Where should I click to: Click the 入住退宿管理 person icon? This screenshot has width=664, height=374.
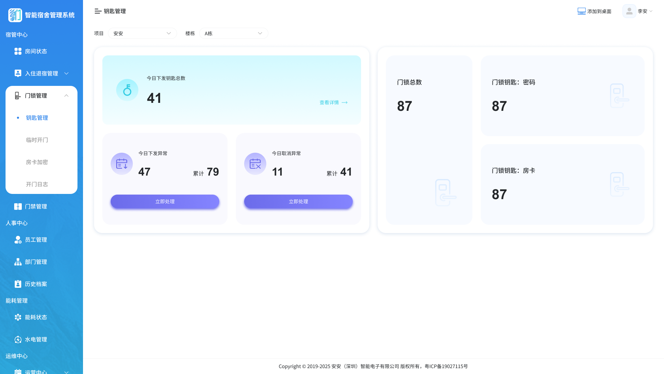[18, 73]
